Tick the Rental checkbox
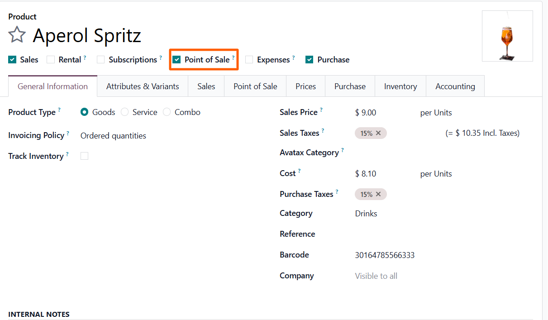This screenshot has height=320, width=548. (x=51, y=60)
